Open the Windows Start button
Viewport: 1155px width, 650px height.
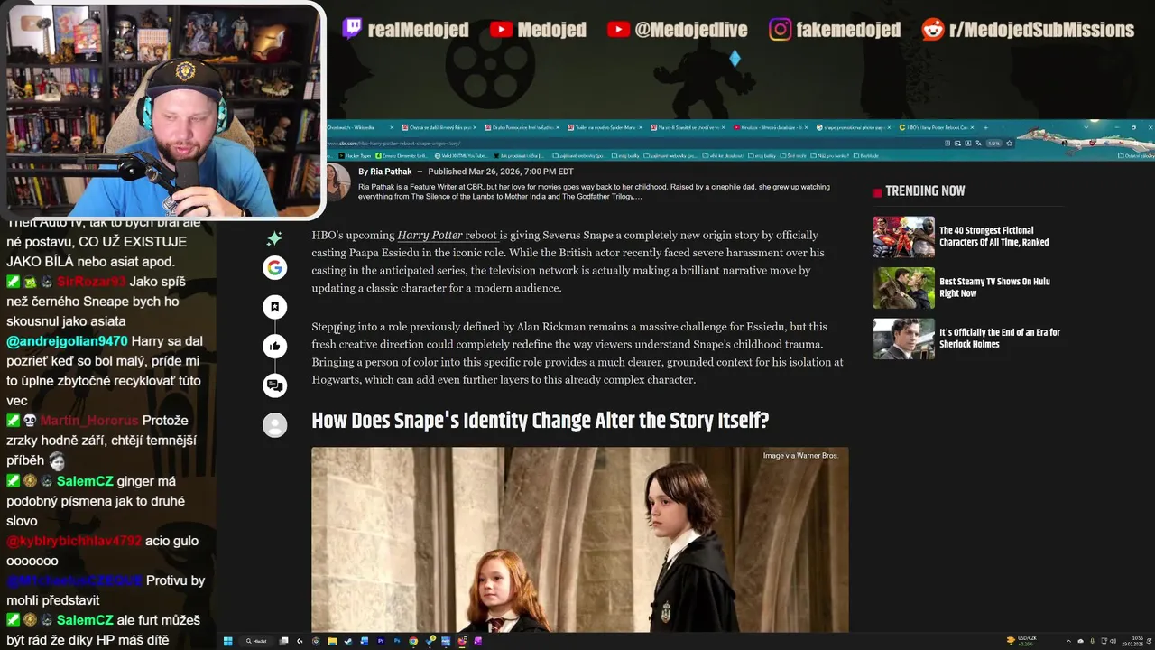[227, 641]
